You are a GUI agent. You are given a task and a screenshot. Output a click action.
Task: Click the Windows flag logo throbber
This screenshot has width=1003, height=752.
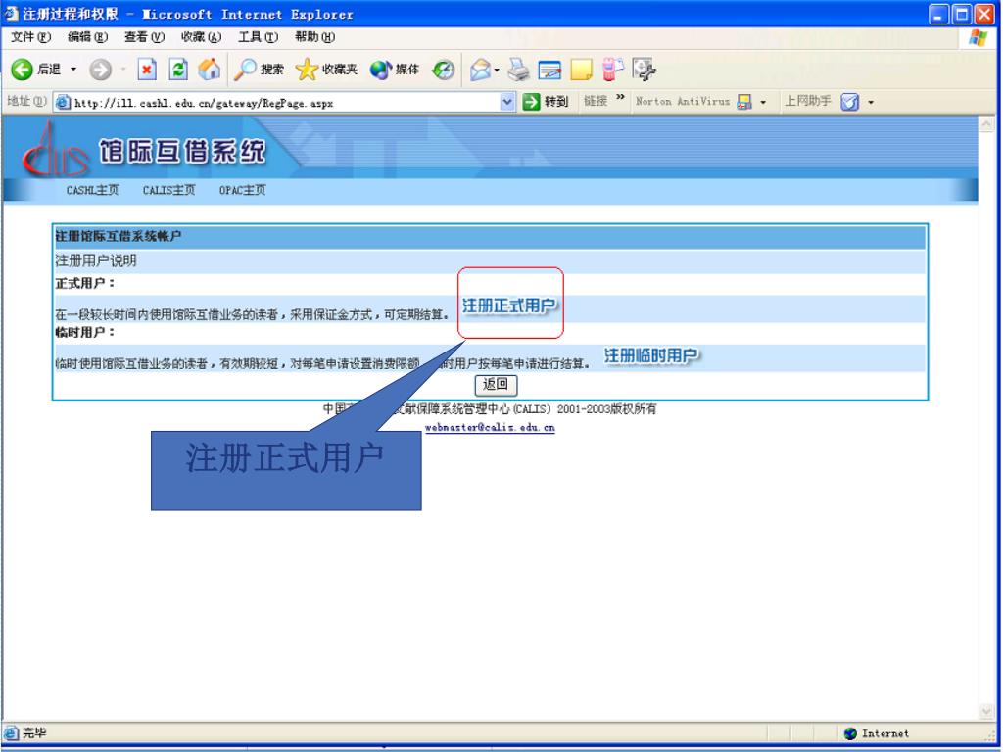coord(978,38)
